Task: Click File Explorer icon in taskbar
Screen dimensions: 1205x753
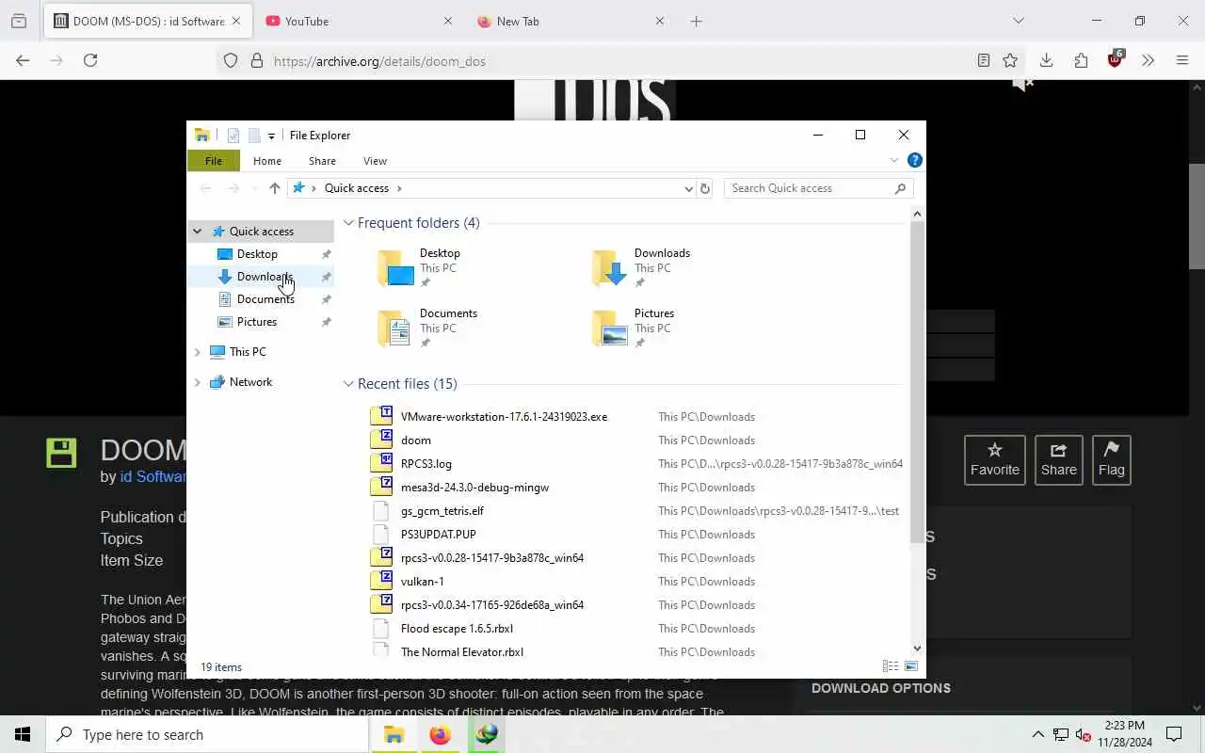Action: pyautogui.click(x=394, y=734)
